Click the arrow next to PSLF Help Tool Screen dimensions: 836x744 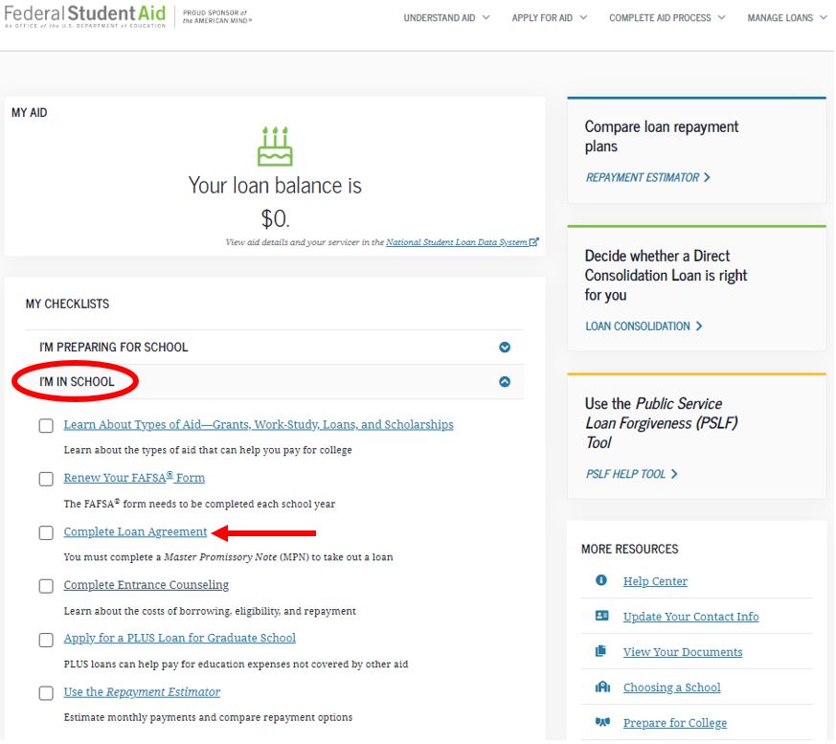click(x=674, y=474)
